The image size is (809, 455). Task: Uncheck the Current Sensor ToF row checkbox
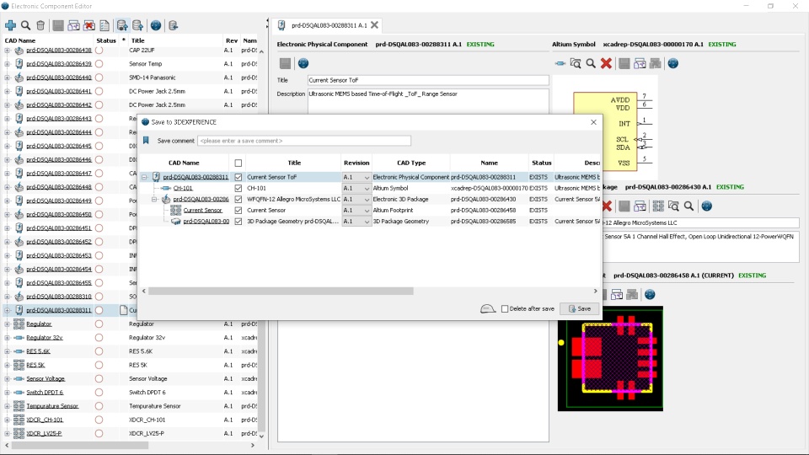238,177
